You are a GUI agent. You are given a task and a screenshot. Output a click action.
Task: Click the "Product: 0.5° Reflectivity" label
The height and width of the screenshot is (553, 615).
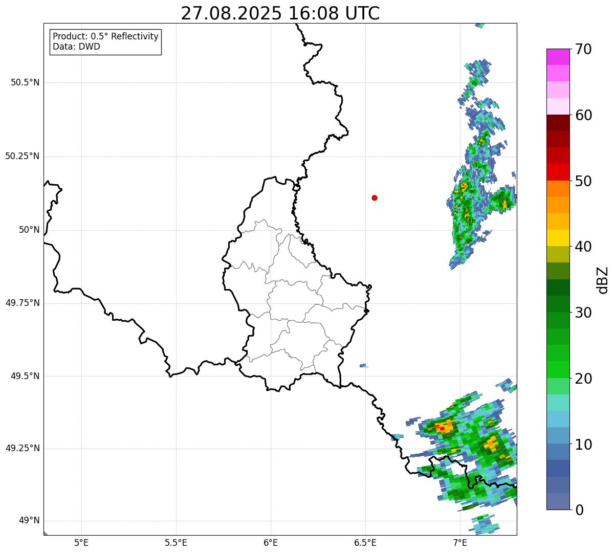[x=106, y=37]
